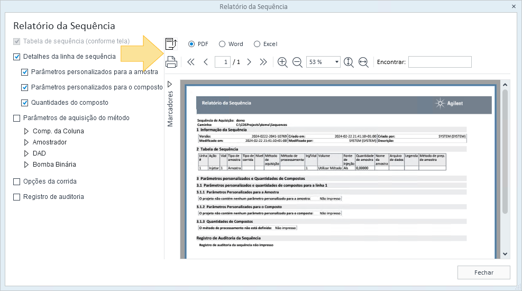Screen dimensions: 522x291
Task: Click the Comp. da Coluna label
Action: pyautogui.click(x=58, y=131)
